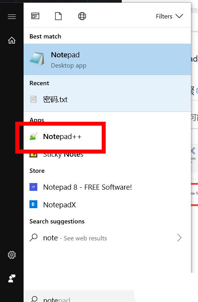Open the Notepad 8 - FREE Software! store result
The image size is (198, 302).
107,187
